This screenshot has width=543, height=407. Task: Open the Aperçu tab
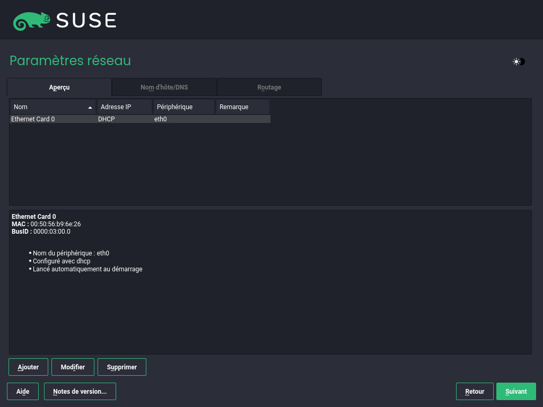pos(59,87)
